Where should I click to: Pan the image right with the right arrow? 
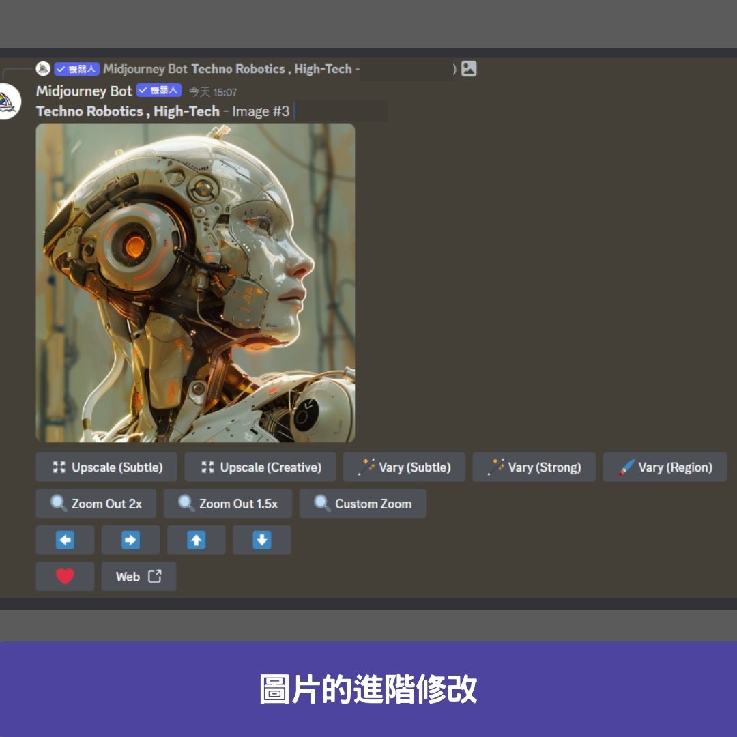point(130,540)
